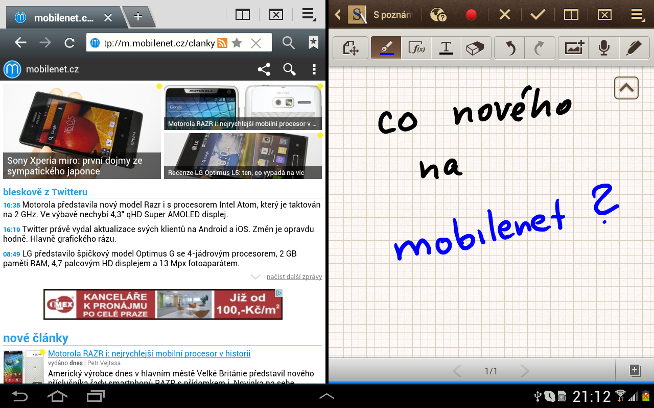This screenshot has height=408, width=654.
Task: Share the mobilenet.cz page
Action: pyautogui.click(x=264, y=69)
